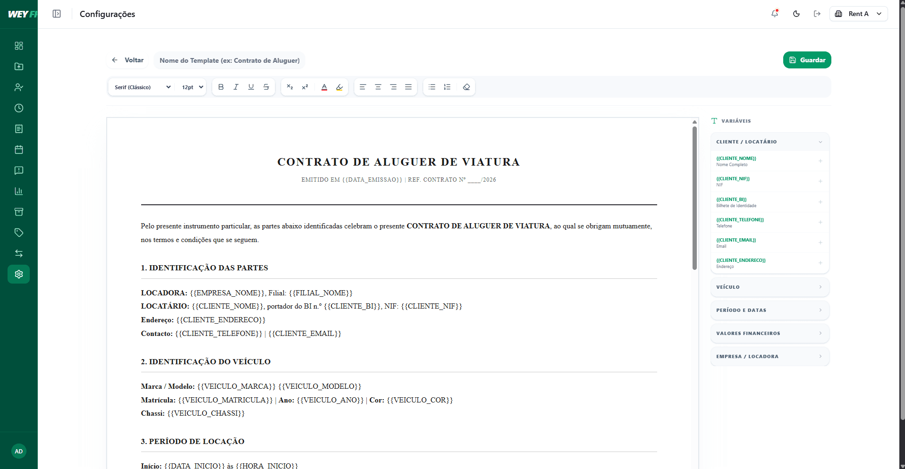Viewport: 905px width, 469px height.
Task: Clear formatting with the eraser icon
Action: [x=466, y=87]
